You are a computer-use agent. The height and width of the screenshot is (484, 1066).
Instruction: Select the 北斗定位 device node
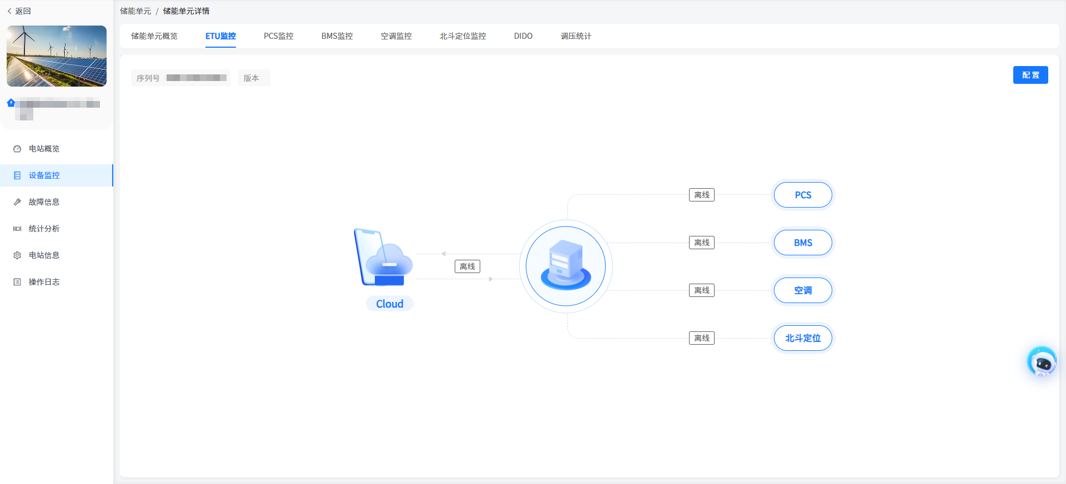(803, 338)
